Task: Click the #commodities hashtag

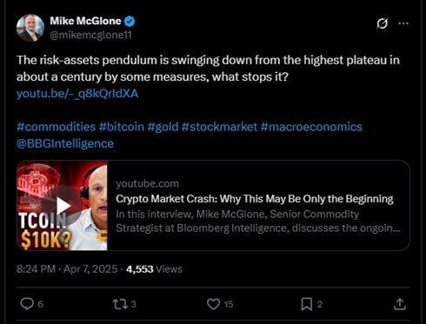Action: 57,127
